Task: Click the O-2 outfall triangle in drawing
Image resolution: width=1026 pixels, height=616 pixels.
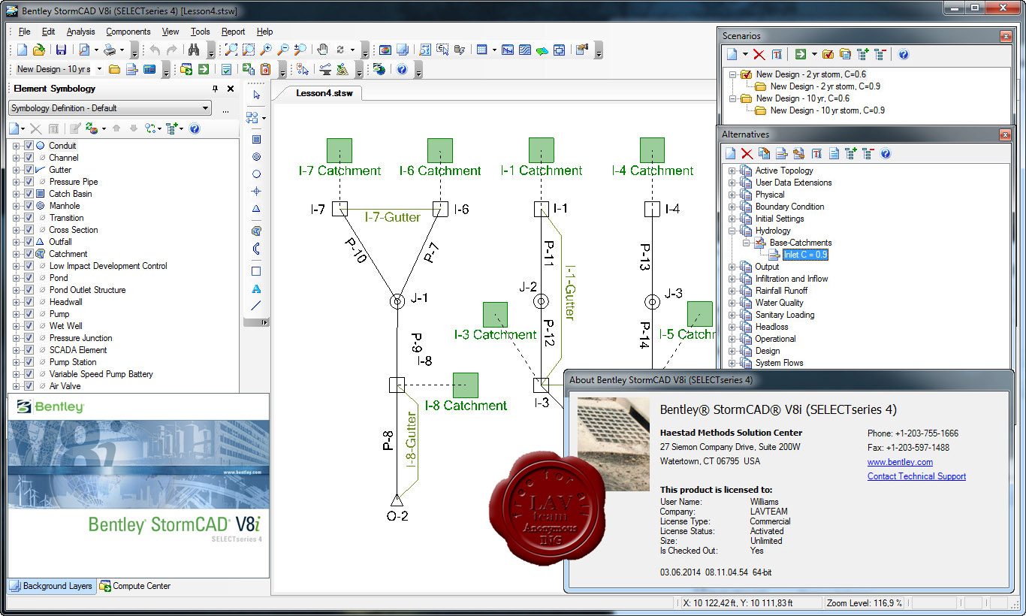Action: (x=397, y=500)
